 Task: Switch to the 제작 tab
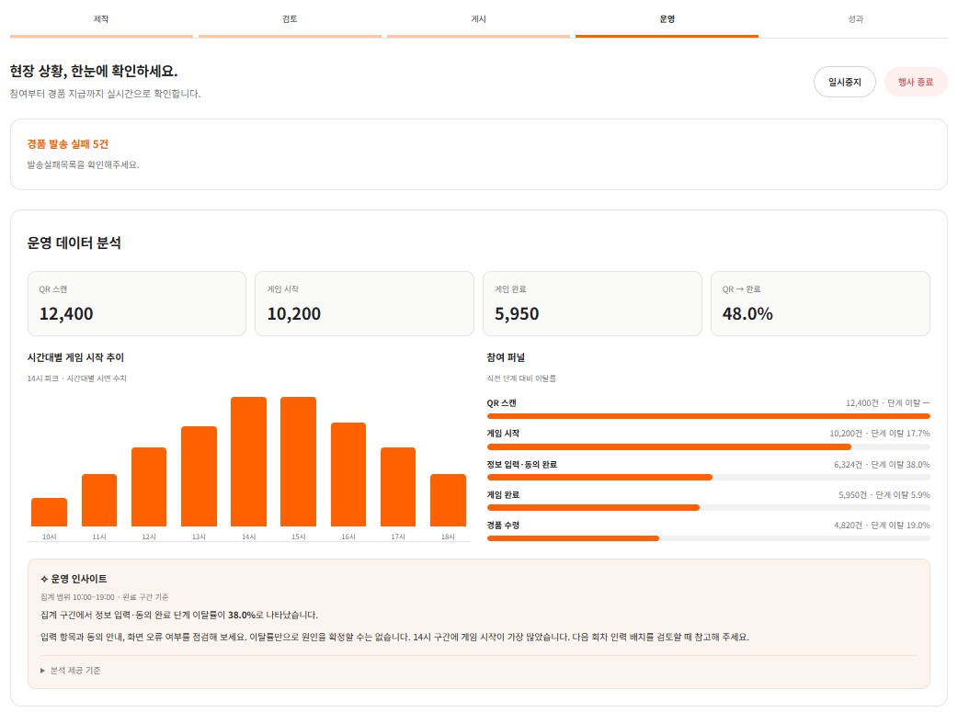(x=101, y=19)
